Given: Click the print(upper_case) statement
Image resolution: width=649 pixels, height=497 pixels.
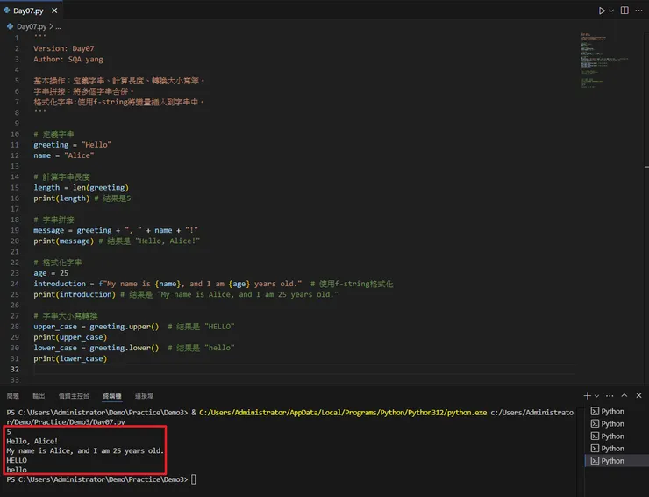Looking at the screenshot, I should [70, 337].
